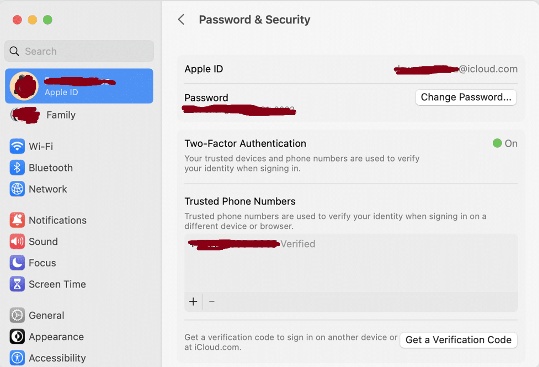The image size is (539, 367).
Task: Click the Appearance icon in sidebar
Action: [17, 337]
